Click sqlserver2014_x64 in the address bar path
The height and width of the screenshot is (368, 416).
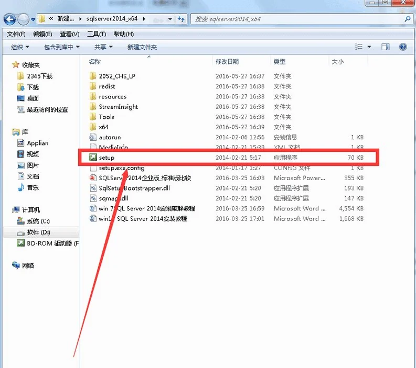113,19
